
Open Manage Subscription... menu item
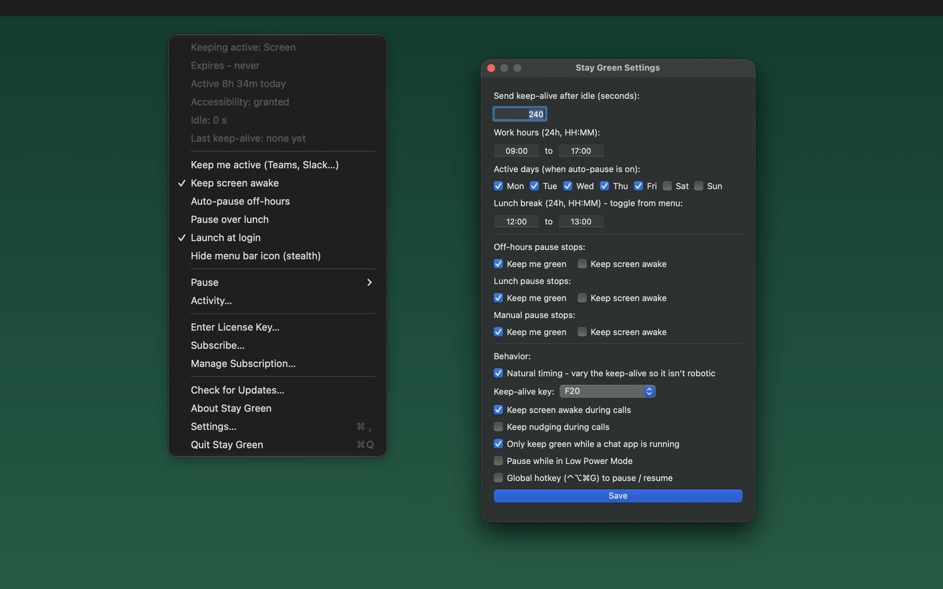tap(278, 364)
